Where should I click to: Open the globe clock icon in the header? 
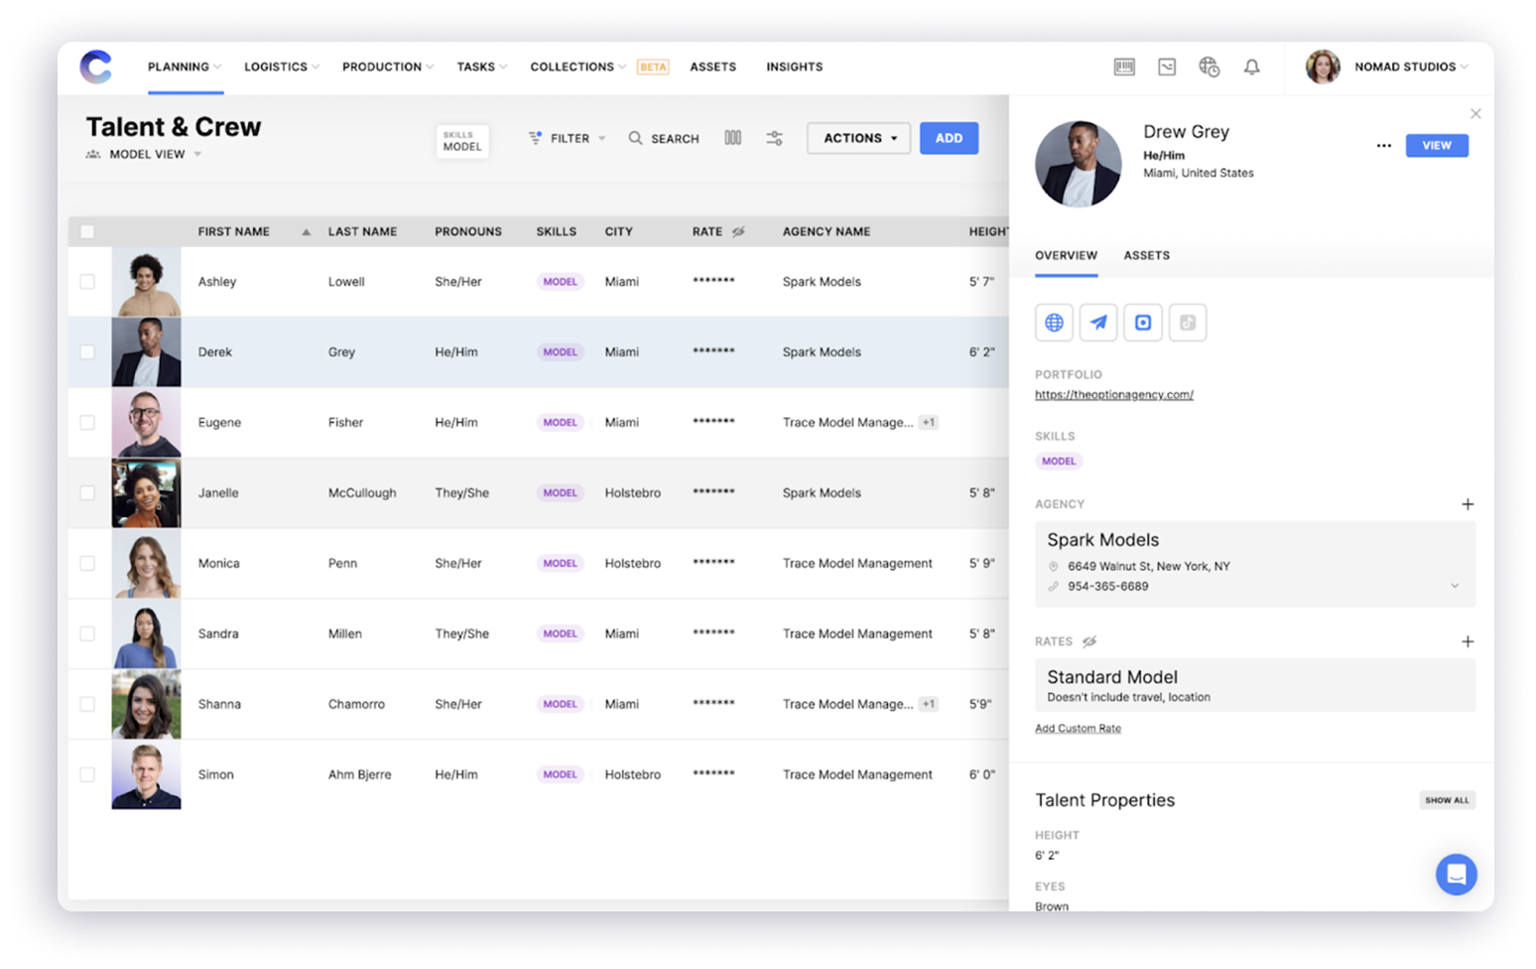[1209, 67]
